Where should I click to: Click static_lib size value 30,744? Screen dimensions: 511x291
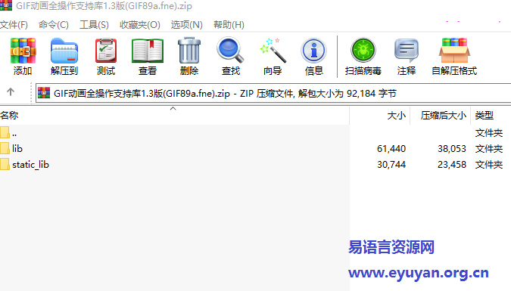[391, 165]
